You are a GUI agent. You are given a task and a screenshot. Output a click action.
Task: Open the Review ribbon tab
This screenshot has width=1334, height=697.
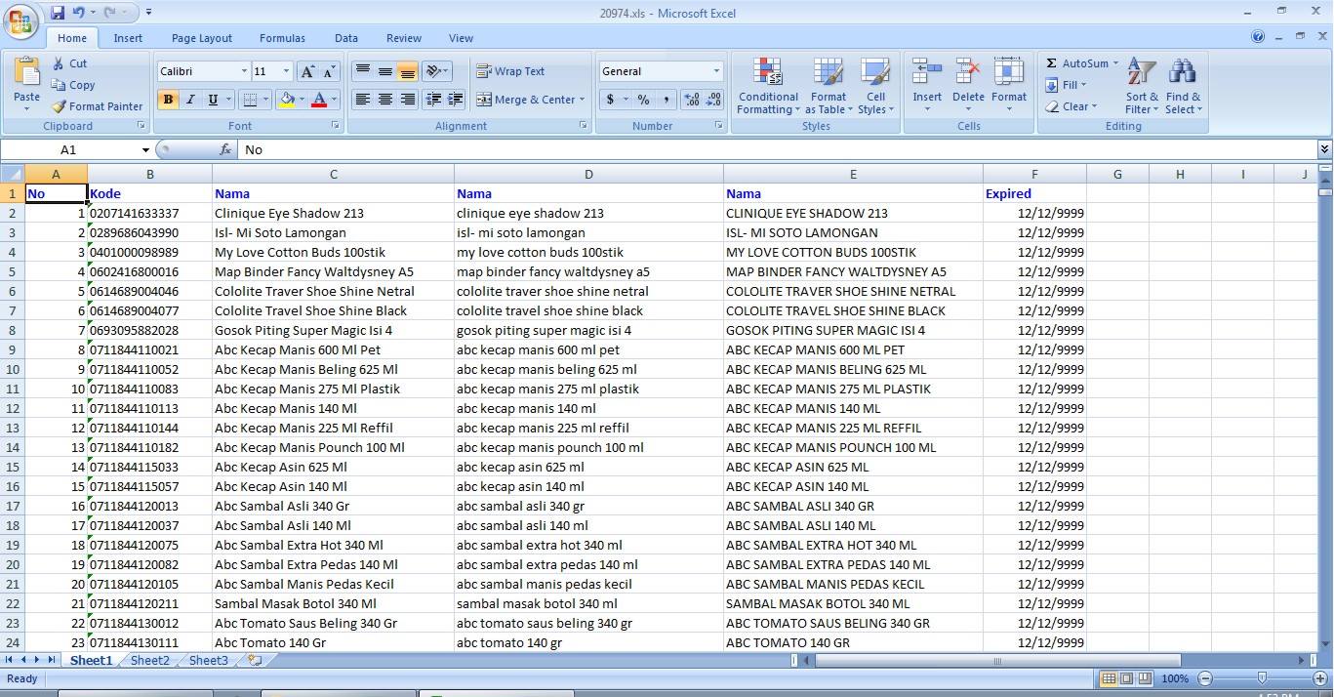coord(404,38)
